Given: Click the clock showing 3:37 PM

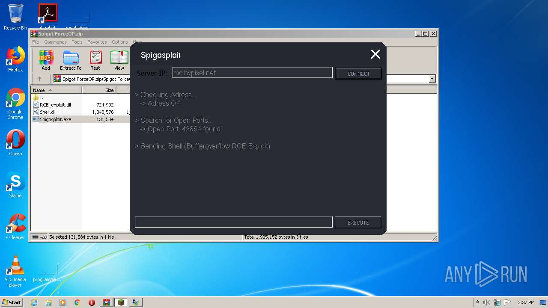Looking at the screenshot, I should click(x=526, y=302).
